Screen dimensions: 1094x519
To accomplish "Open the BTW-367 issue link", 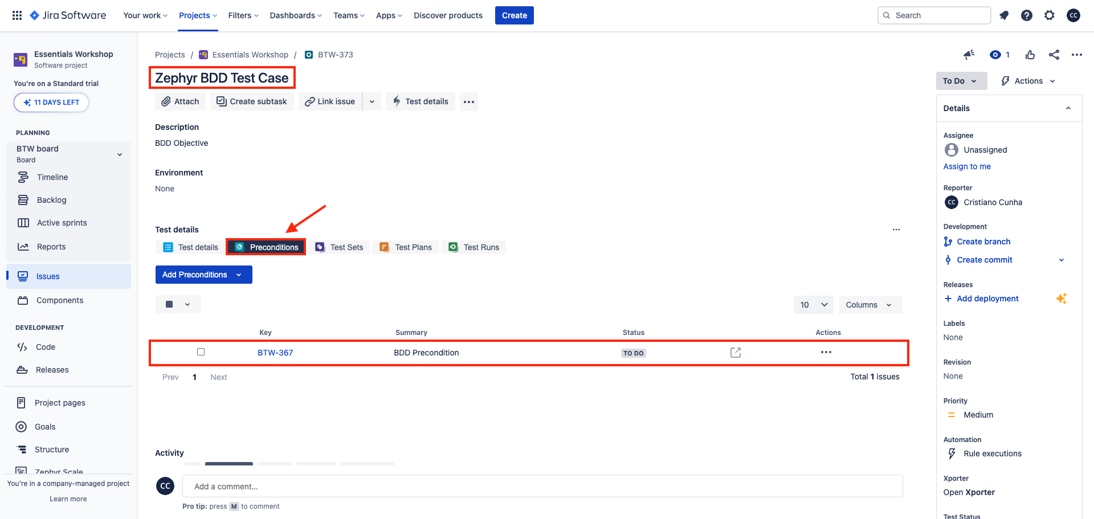I will tap(275, 353).
